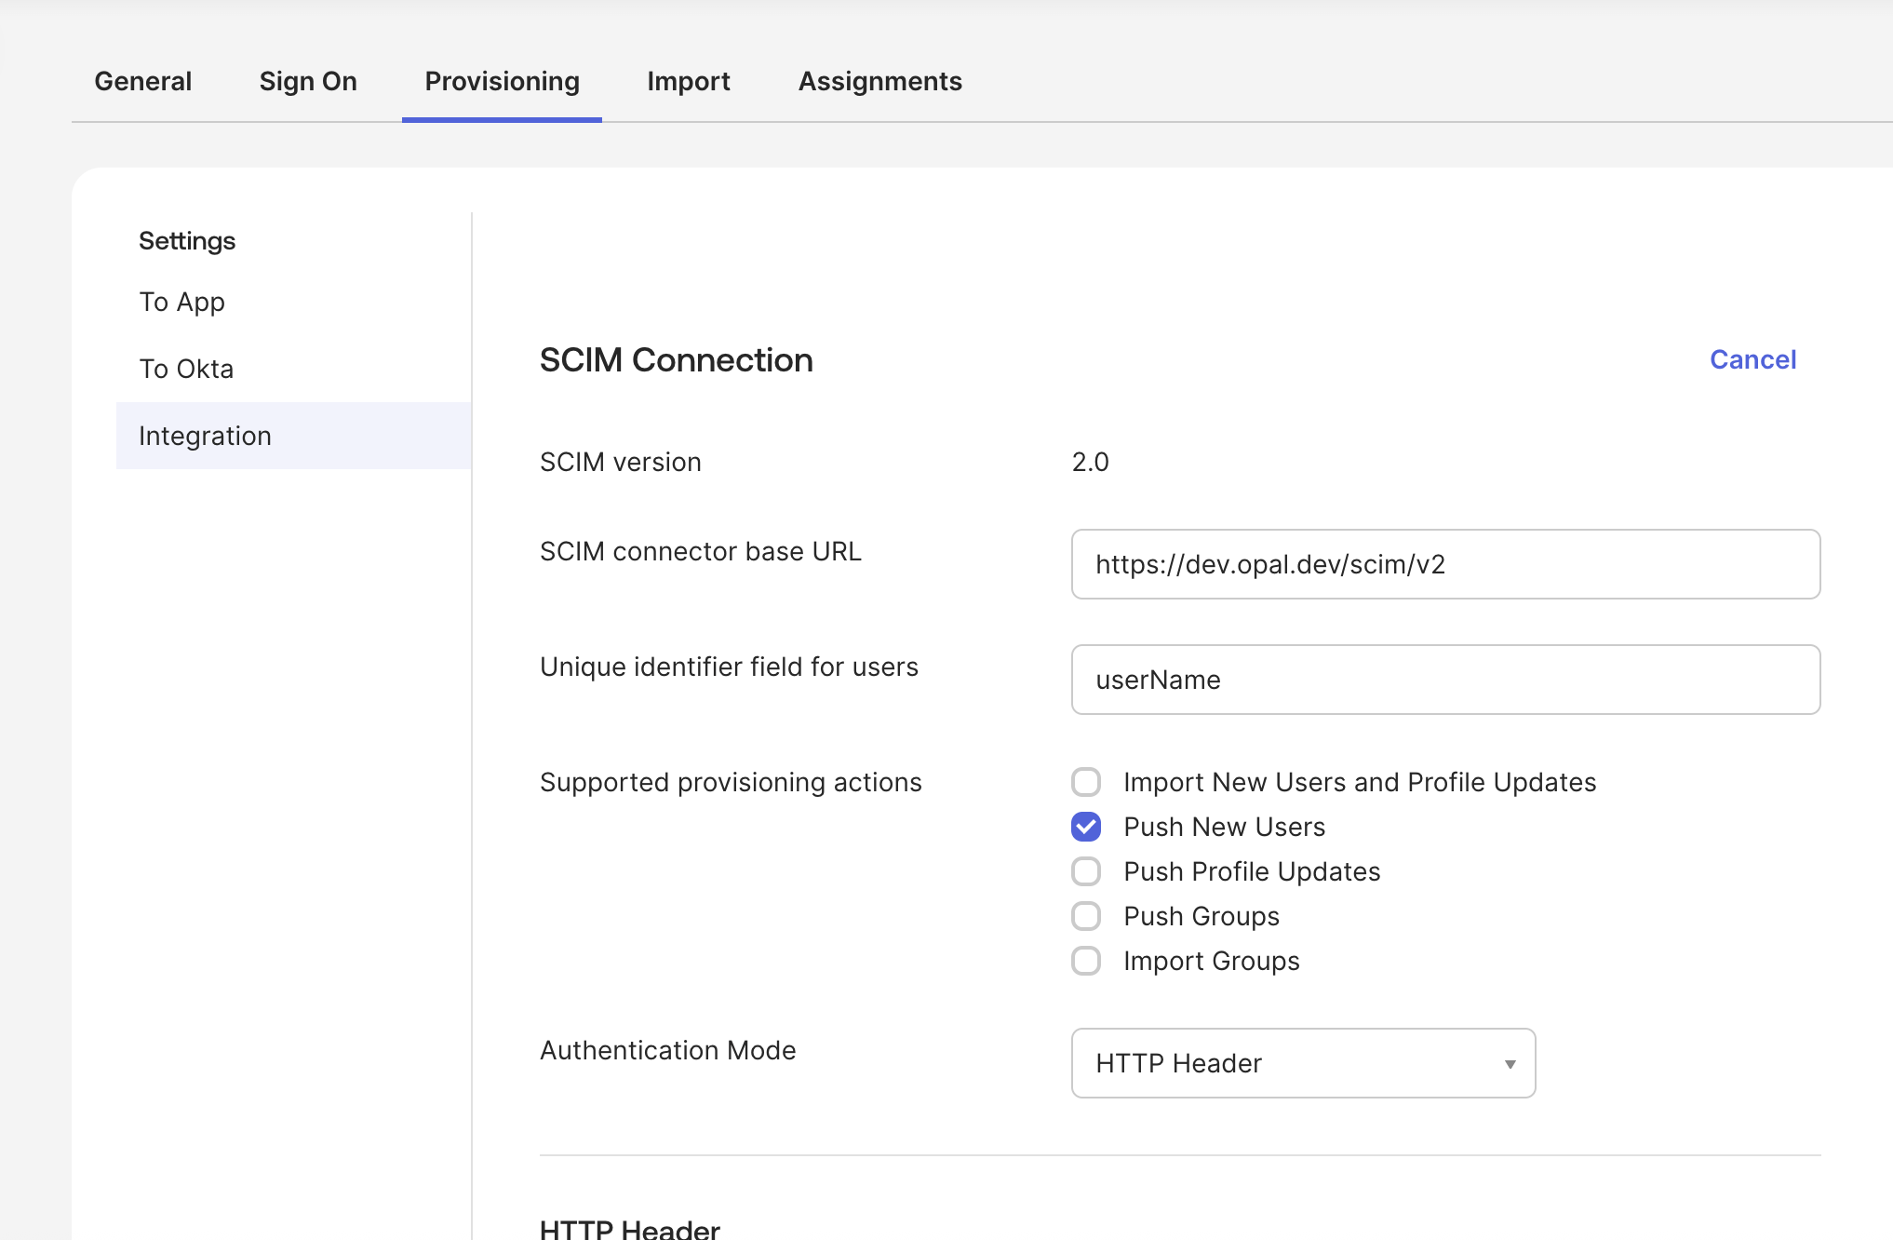The width and height of the screenshot is (1893, 1240).
Task: Select the Provisioning tab
Action: tap(502, 81)
